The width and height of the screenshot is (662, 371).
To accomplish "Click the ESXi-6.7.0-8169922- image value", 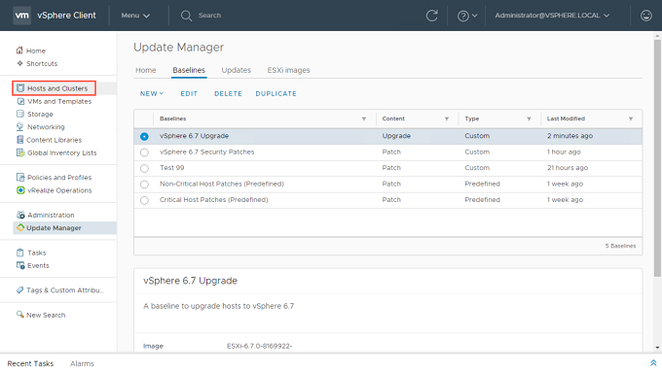I will [x=259, y=346].
